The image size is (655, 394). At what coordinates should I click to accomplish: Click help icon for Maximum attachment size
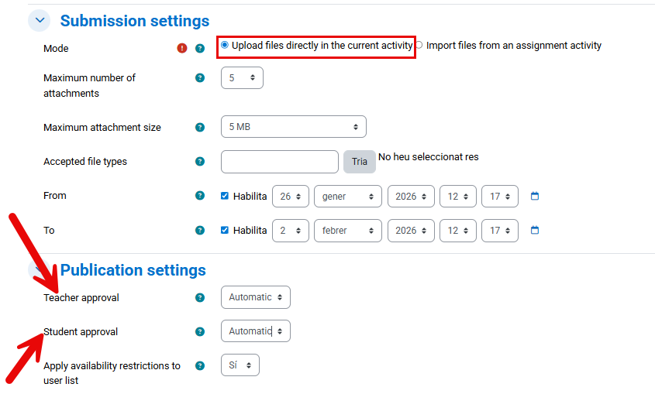(x=200, y=127)
